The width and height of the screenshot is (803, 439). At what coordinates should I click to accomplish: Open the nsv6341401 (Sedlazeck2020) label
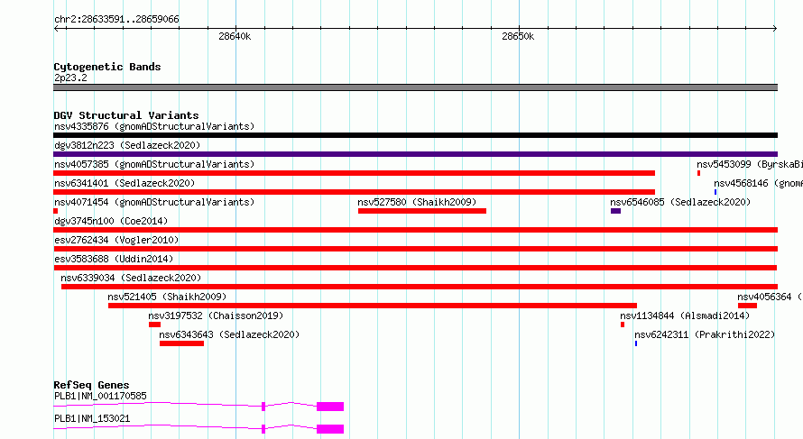tap(125, 183)
